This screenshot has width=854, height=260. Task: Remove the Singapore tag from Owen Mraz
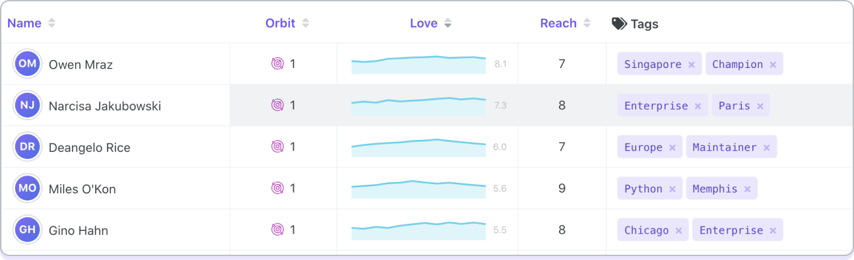point(691,65)
